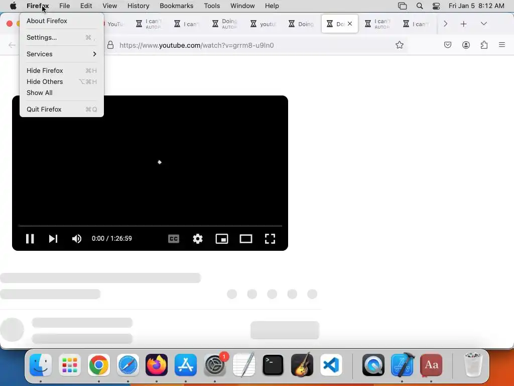This screenshot has height=386, width=514.
Task: List all tabs dropdown arrow
Action: pos(483,24)
